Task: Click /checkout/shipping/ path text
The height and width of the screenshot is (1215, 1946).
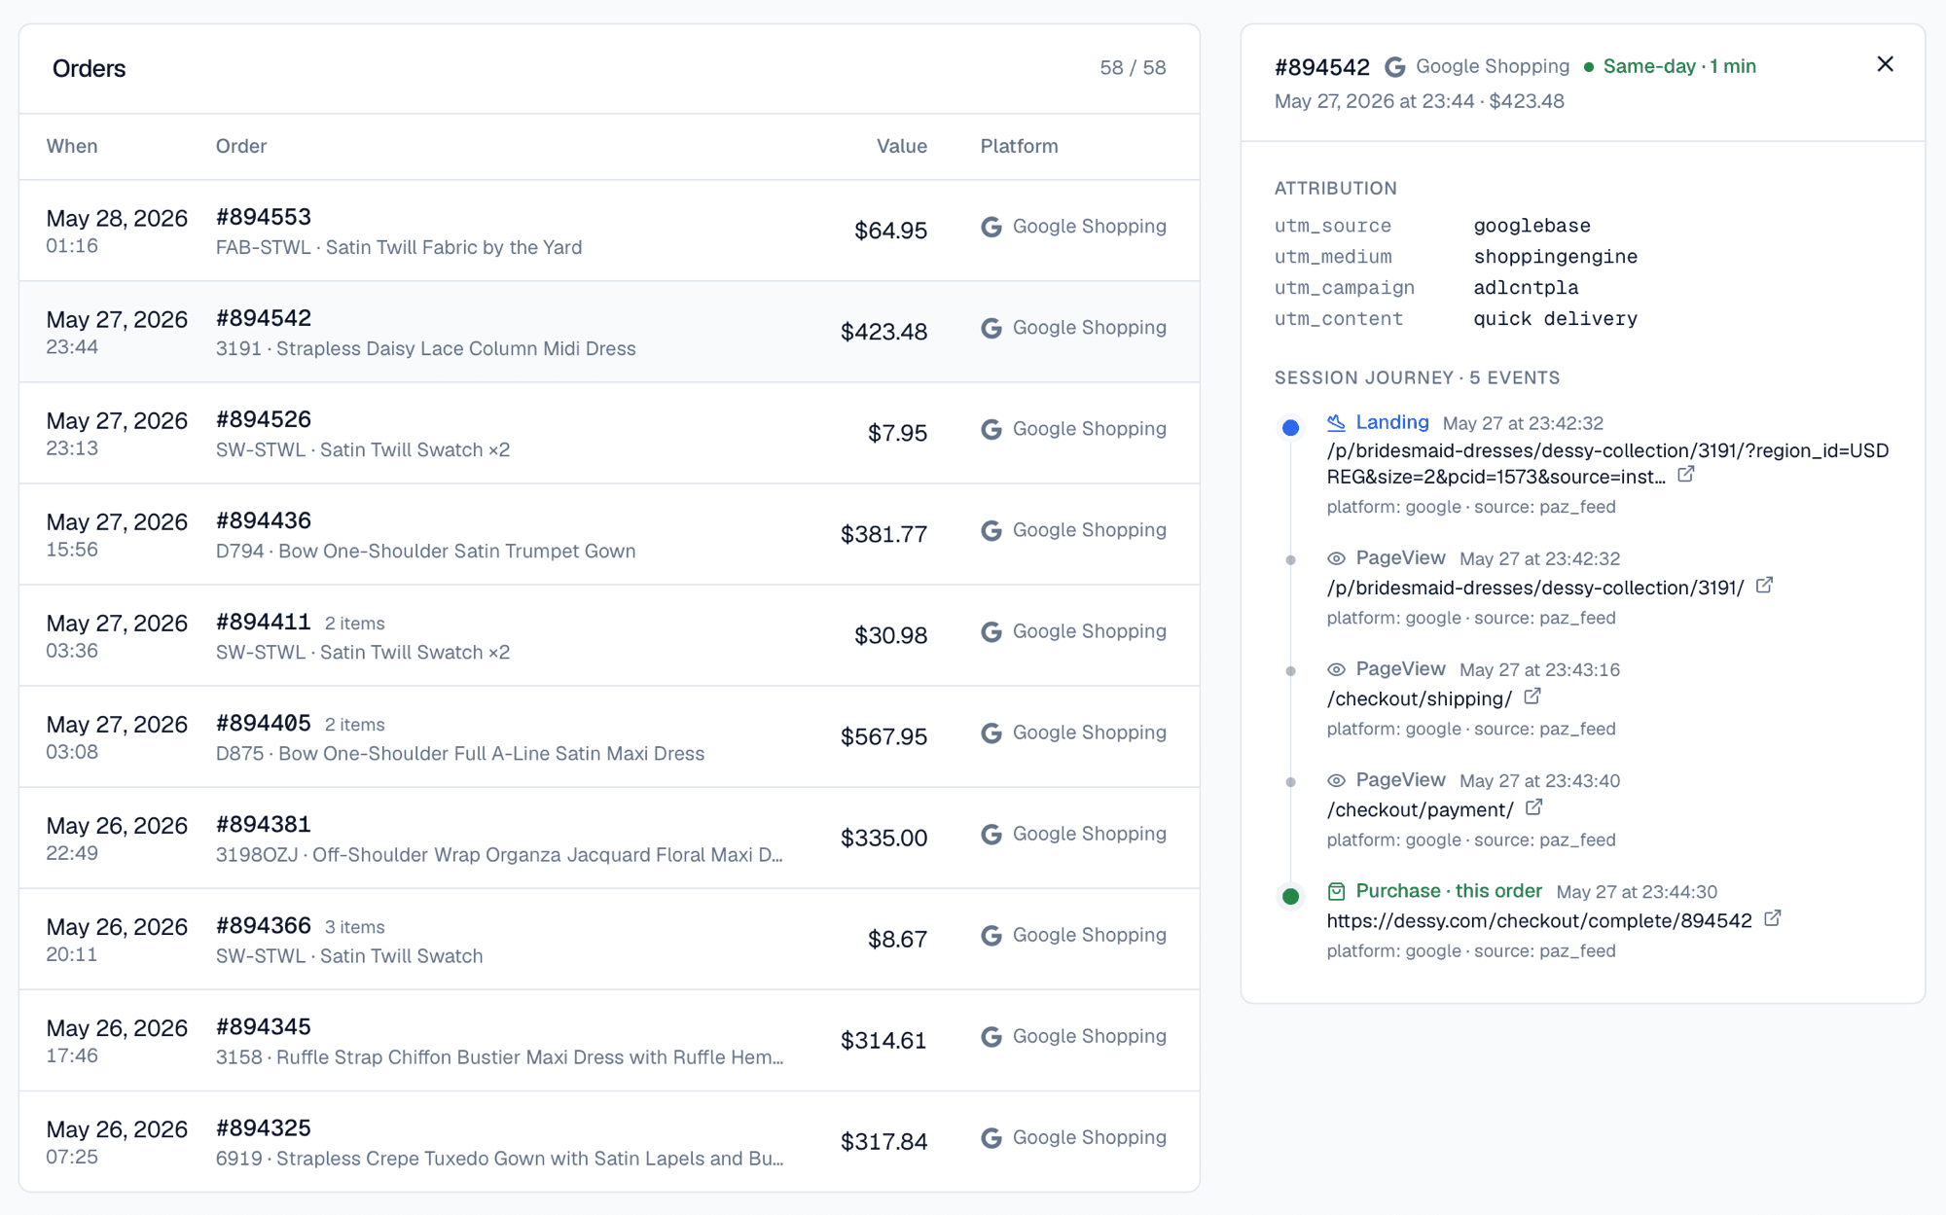Action: (x=1419, y=698)
